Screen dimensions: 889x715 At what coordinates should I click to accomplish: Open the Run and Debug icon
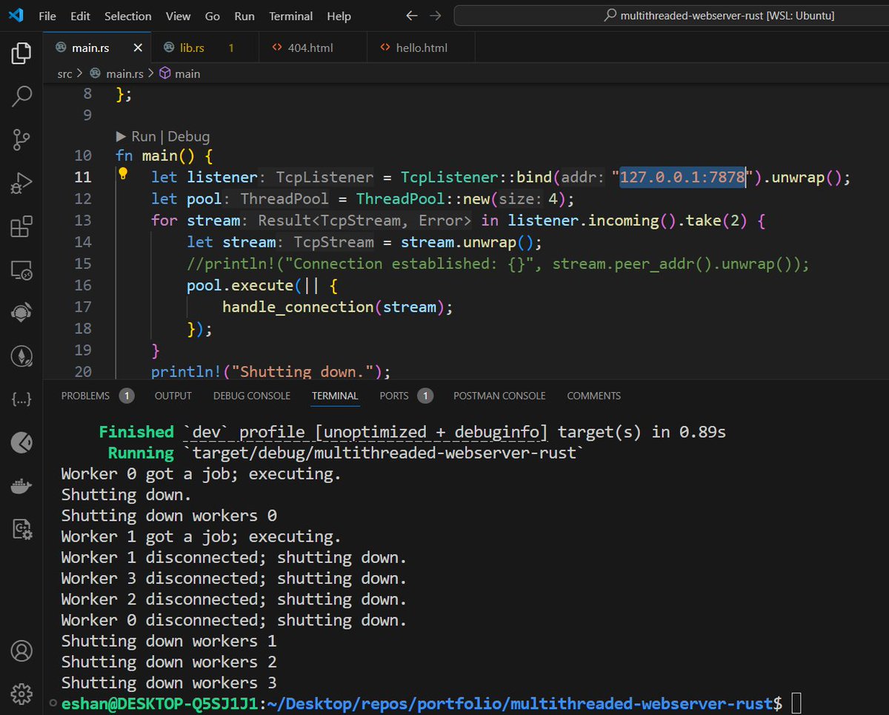[21, 182]
